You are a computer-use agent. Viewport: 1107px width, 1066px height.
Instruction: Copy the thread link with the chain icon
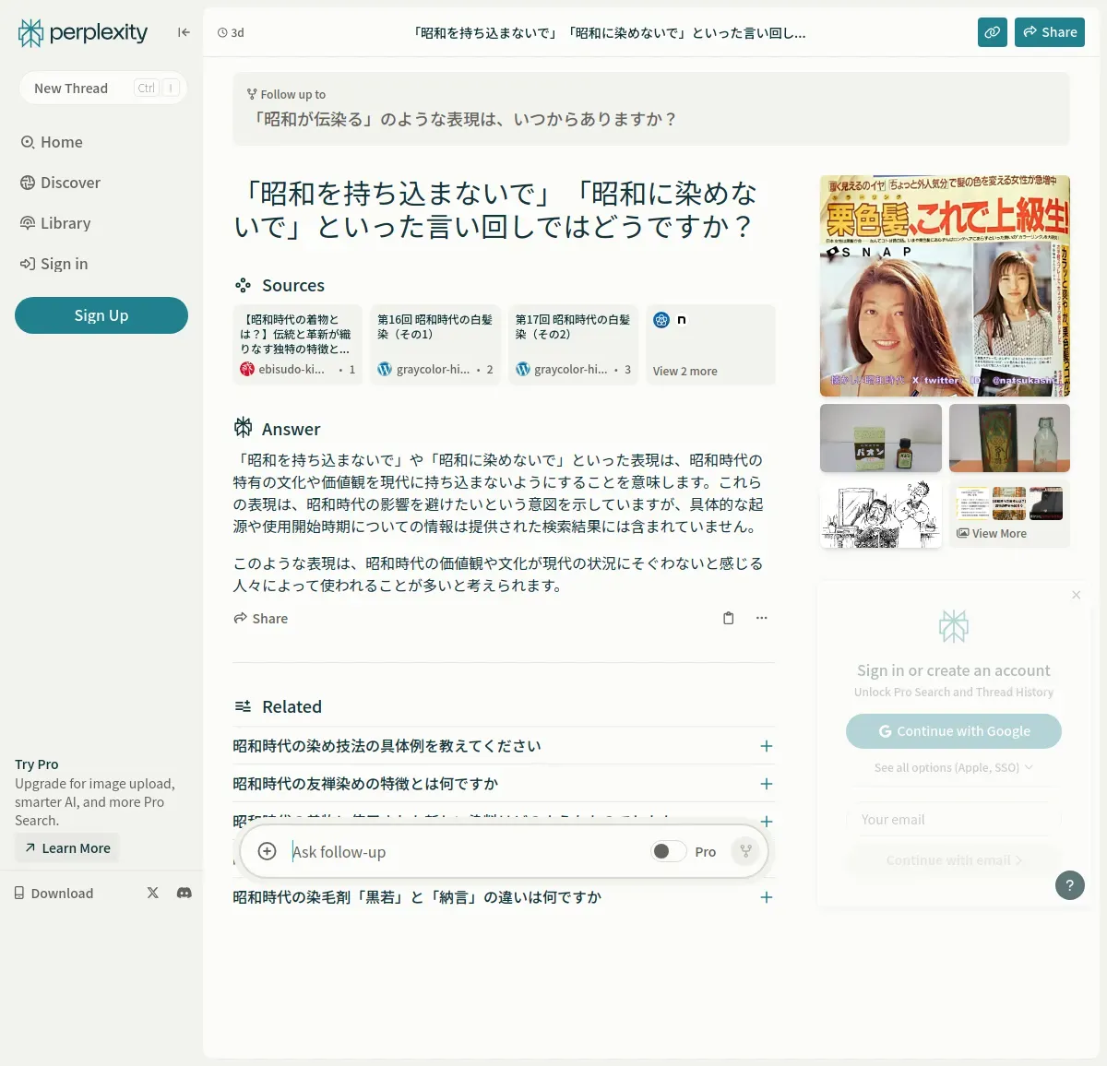coord(993,32)
